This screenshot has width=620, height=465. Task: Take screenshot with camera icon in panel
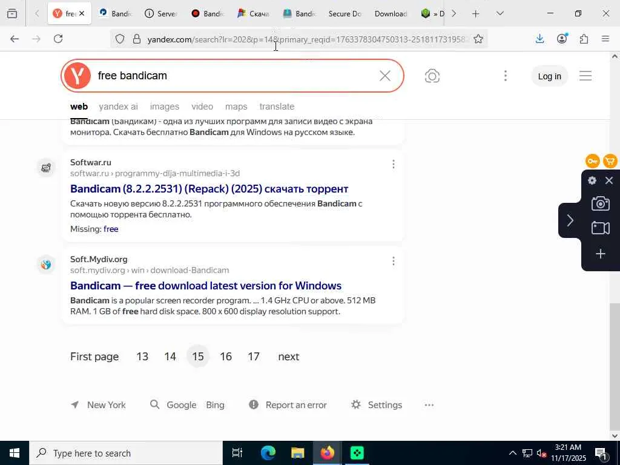click(x=600, y=203)
